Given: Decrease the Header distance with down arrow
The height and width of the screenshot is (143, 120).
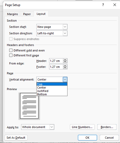Looking at the screenshot, I should pyautogui.click(x=65, y=62).
